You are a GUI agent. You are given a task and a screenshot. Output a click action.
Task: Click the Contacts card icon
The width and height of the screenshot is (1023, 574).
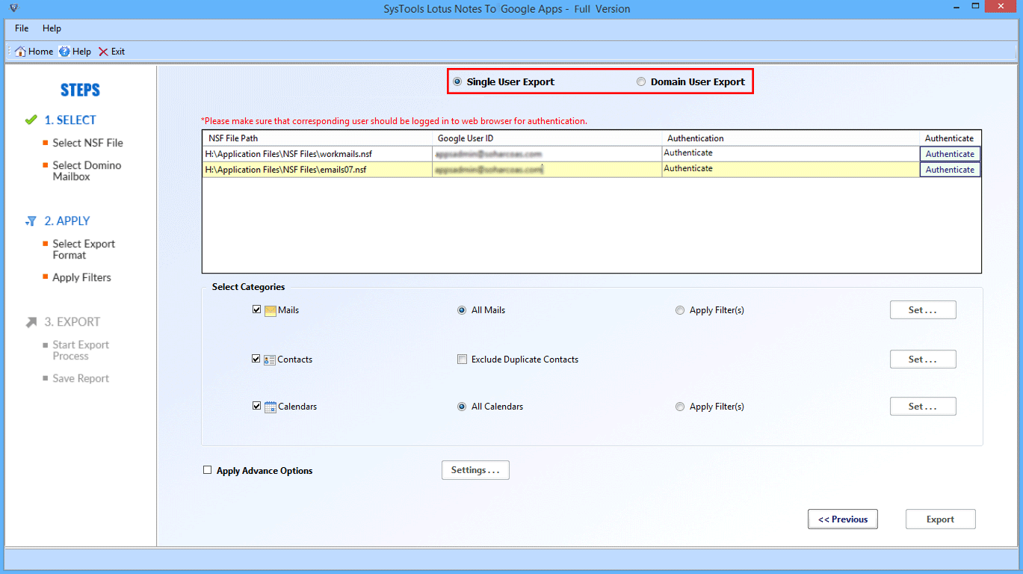(270, 359)
